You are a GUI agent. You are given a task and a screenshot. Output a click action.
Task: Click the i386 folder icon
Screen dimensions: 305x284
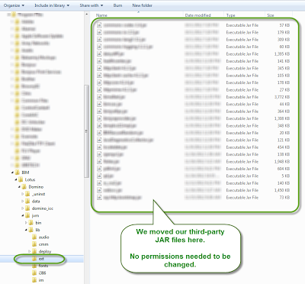(x=34, y=273)
